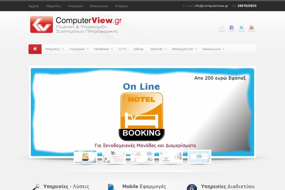Open Υπηρεσίες link in the top bar
The image size is (285, 190).
pyautogui.click(x=53, y=6)
